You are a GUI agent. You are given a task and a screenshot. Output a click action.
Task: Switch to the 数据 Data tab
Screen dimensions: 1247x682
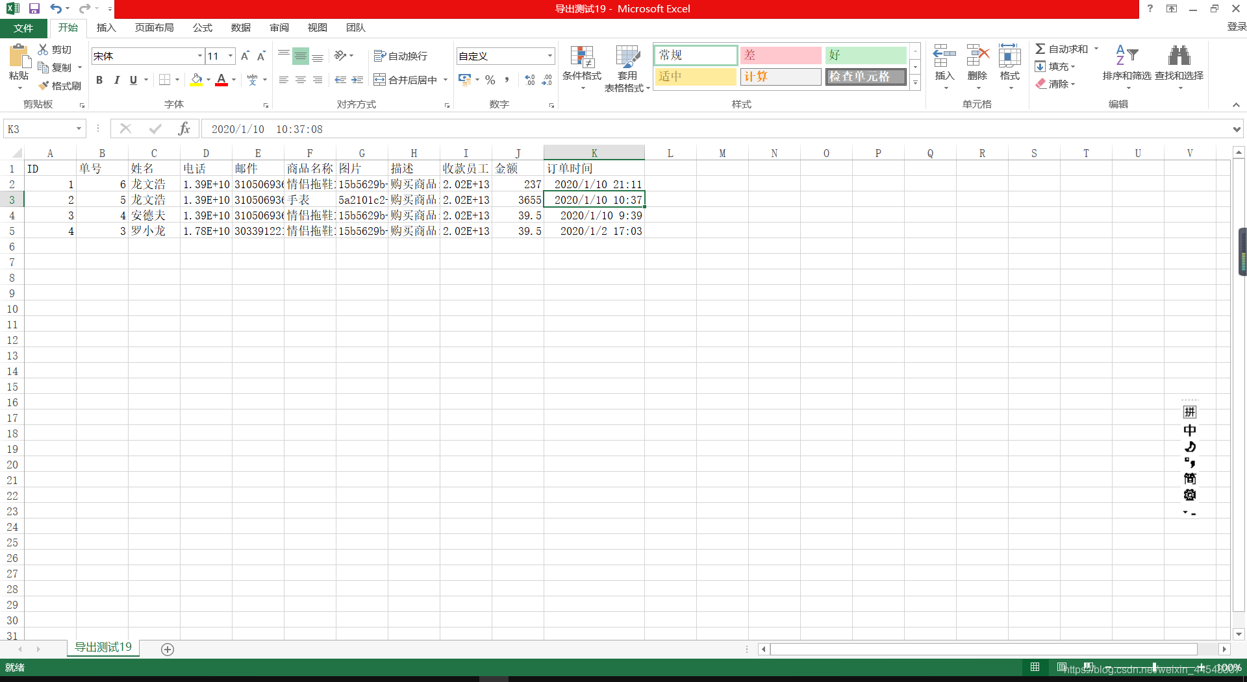pyautogui.click(x=241, y=28)
